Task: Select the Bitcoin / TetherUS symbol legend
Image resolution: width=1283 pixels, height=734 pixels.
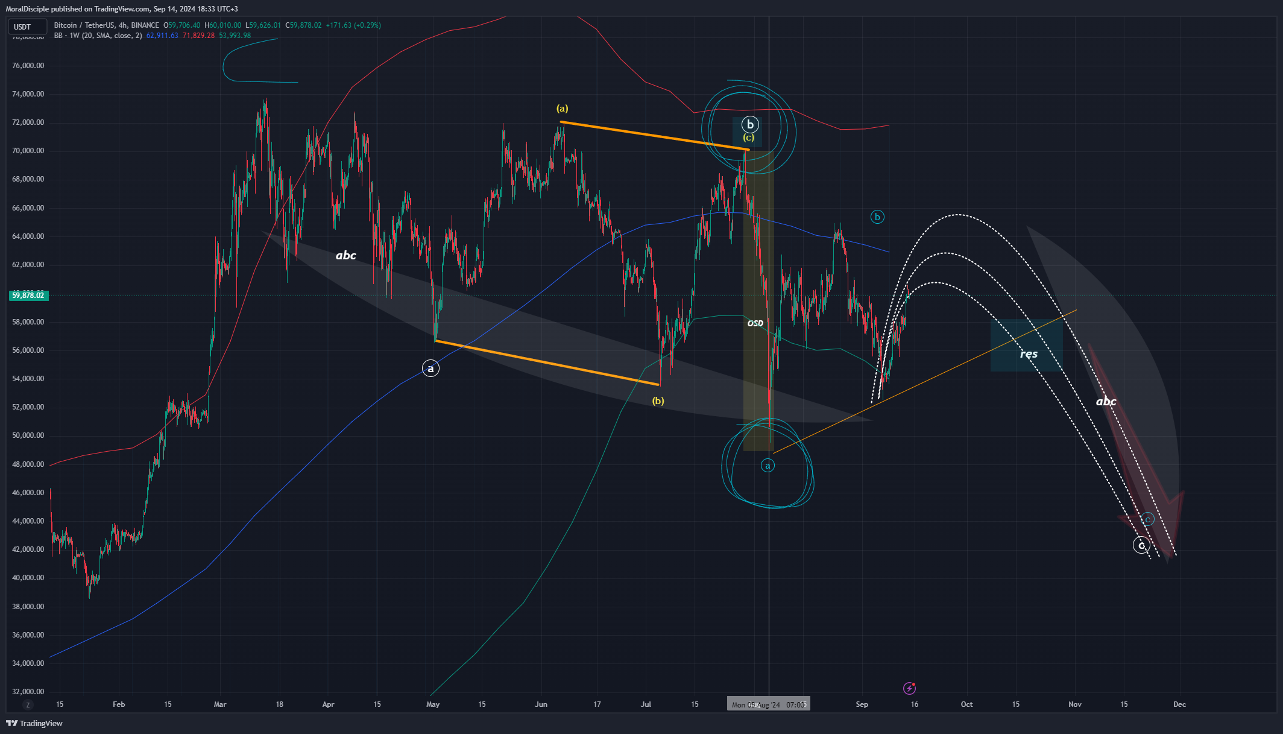Action: 107,25
